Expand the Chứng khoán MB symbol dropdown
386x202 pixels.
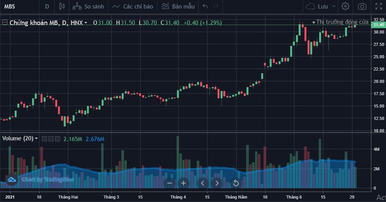pyautogui.click(x=85, y=23)
